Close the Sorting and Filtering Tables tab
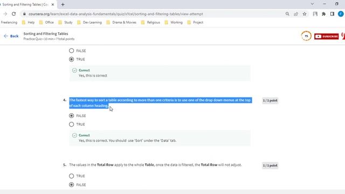Viewport: 345px width, 194px height. [53, 4]
